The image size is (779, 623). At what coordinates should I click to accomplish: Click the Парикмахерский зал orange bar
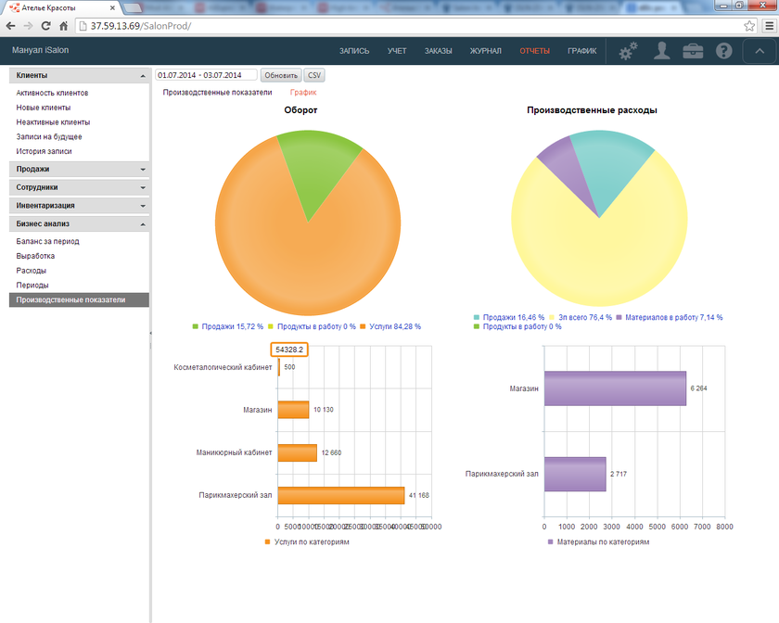(340, 495)
